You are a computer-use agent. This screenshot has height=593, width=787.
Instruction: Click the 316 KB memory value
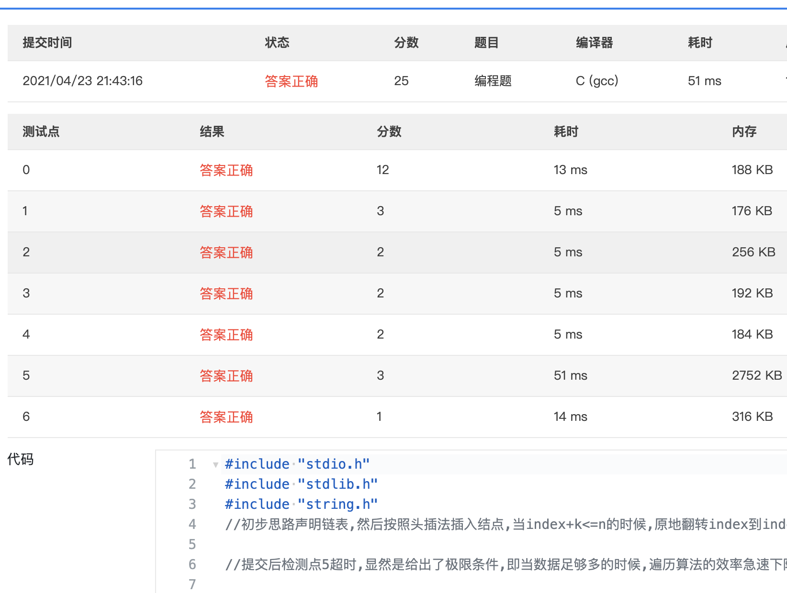point(752,417)
